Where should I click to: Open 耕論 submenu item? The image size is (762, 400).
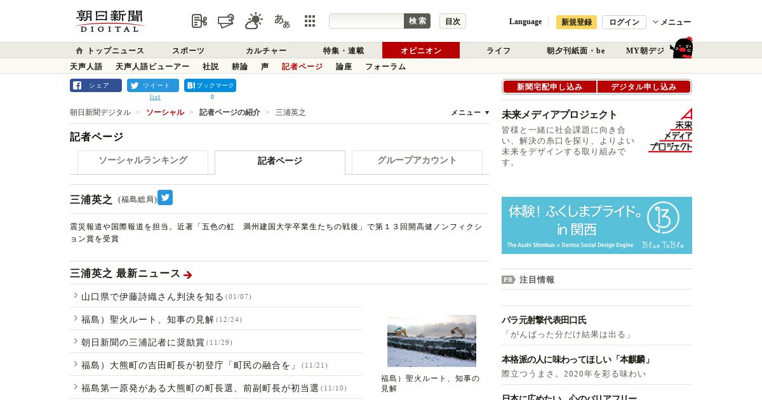click(x=240, y=67)
